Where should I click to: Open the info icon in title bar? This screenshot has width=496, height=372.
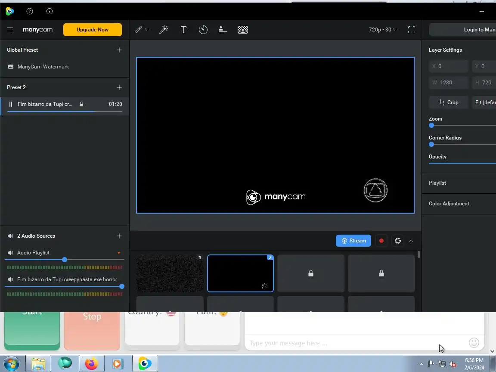pyautogui.click(x=50, y=11)
